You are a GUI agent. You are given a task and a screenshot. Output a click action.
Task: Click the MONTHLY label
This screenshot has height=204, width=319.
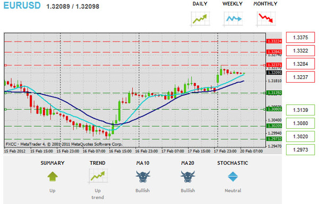click(x=265, y=4)
